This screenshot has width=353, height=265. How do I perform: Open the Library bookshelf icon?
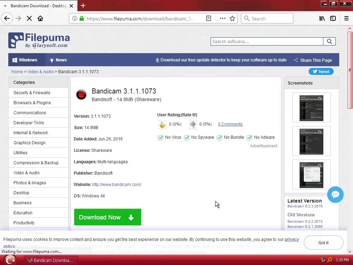(x=322, y=19)
